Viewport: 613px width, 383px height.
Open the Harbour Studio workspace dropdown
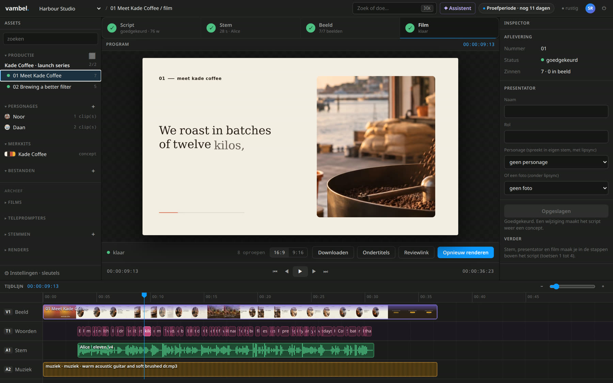(x=70, y=9)
